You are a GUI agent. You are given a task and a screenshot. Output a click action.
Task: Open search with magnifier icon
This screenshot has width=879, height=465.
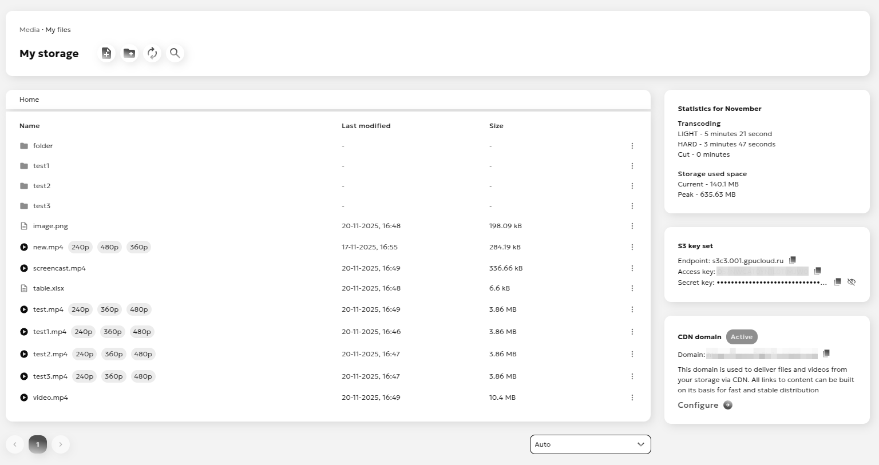coord(175,53)
